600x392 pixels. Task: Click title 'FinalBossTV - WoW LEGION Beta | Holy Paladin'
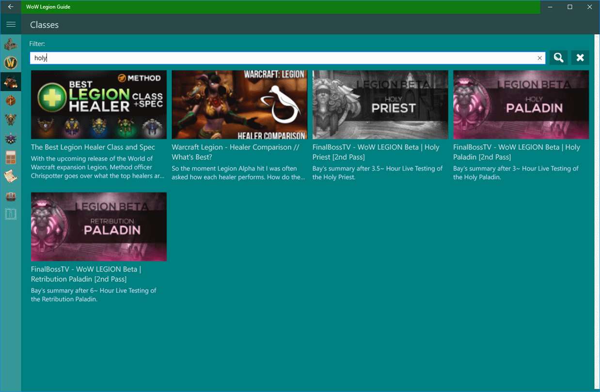[x=517, y=152]
